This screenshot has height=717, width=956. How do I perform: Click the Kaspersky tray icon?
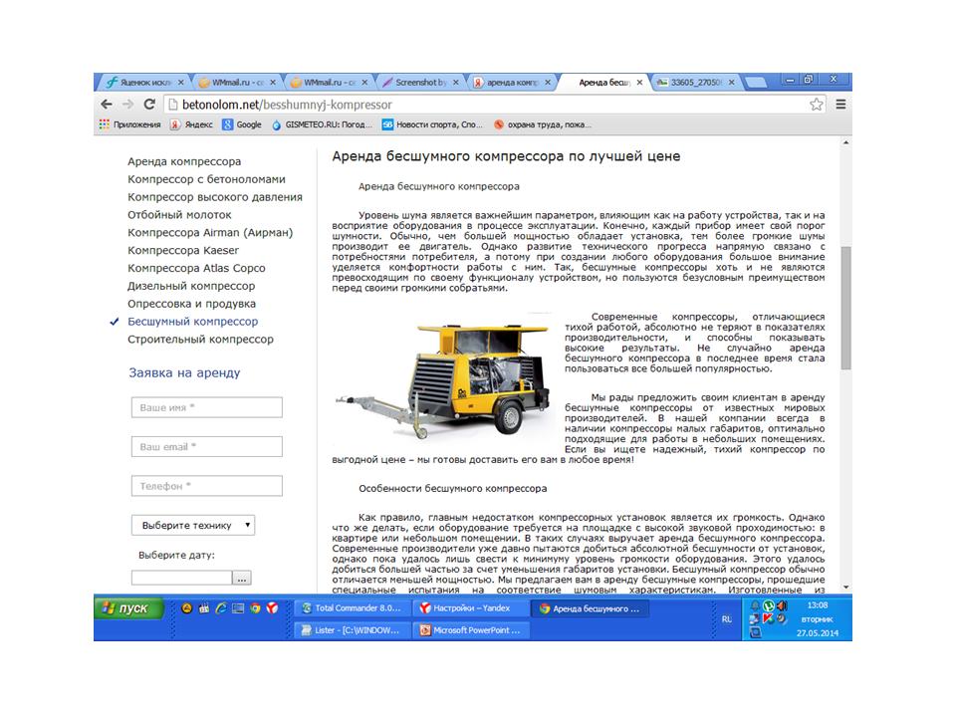click(x=769, y=618)
